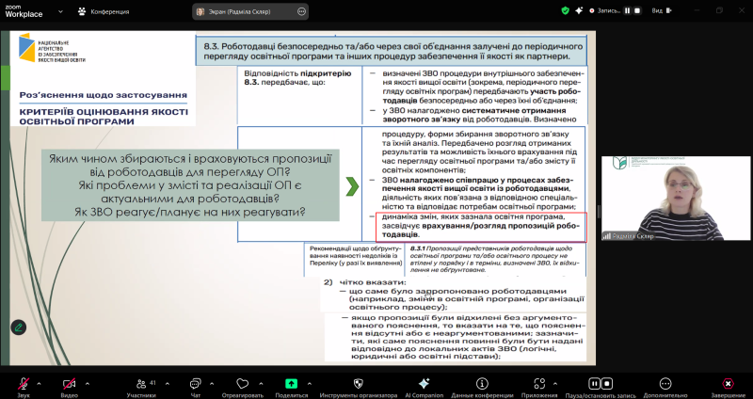End the meeting (Завершение)
Viewport: 753px width, 399px height.
pos(728,387)
